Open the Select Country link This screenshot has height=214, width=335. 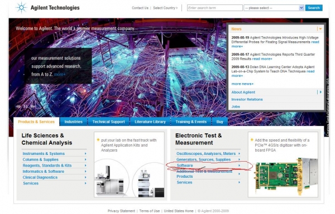[165, 8]
